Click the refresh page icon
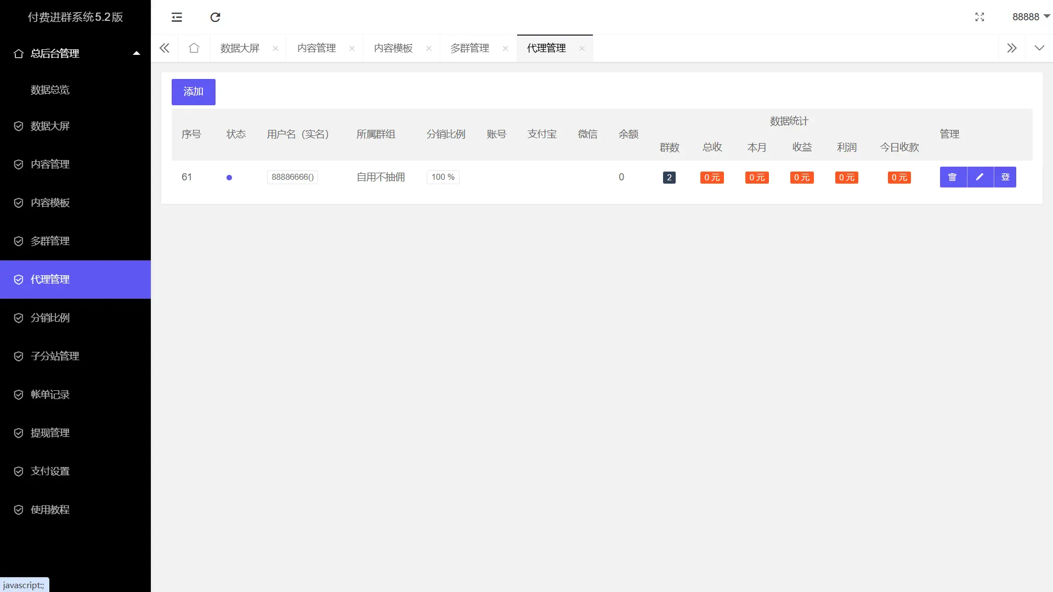The width and height of the screenshot is (1053, 592). (x=215, y=17)
